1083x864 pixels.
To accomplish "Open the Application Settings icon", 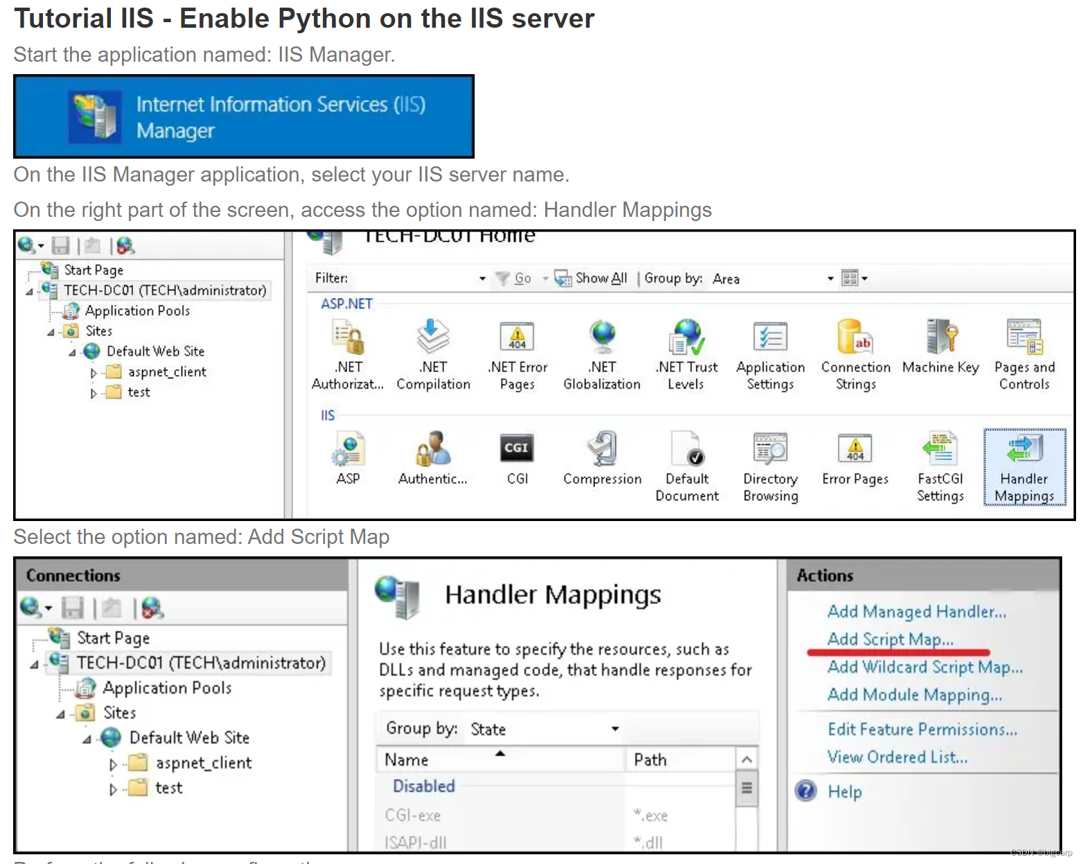I will (771, 355).
